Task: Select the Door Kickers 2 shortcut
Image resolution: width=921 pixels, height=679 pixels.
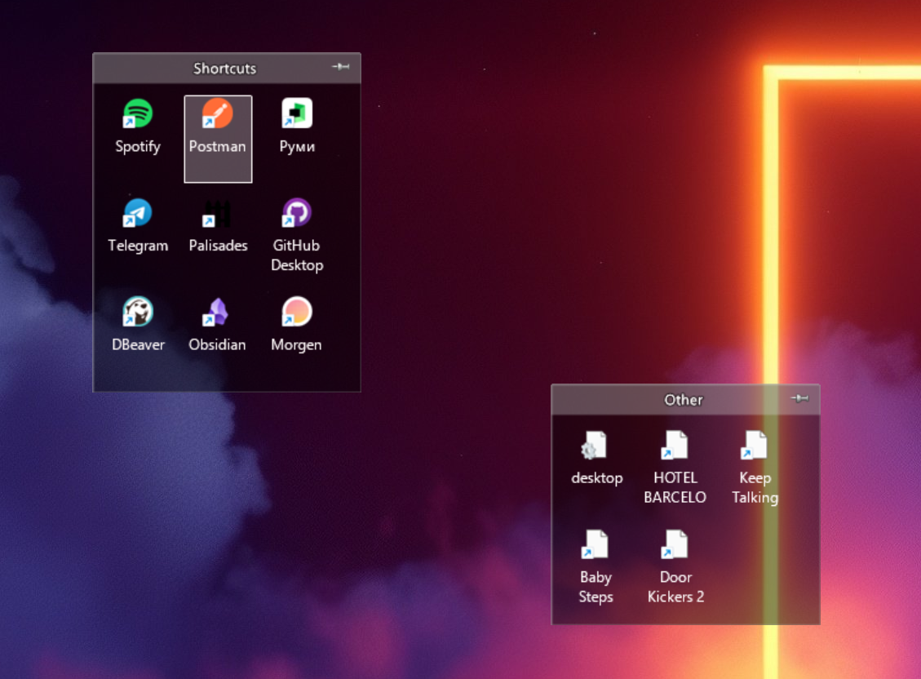Action: point(675,545)
